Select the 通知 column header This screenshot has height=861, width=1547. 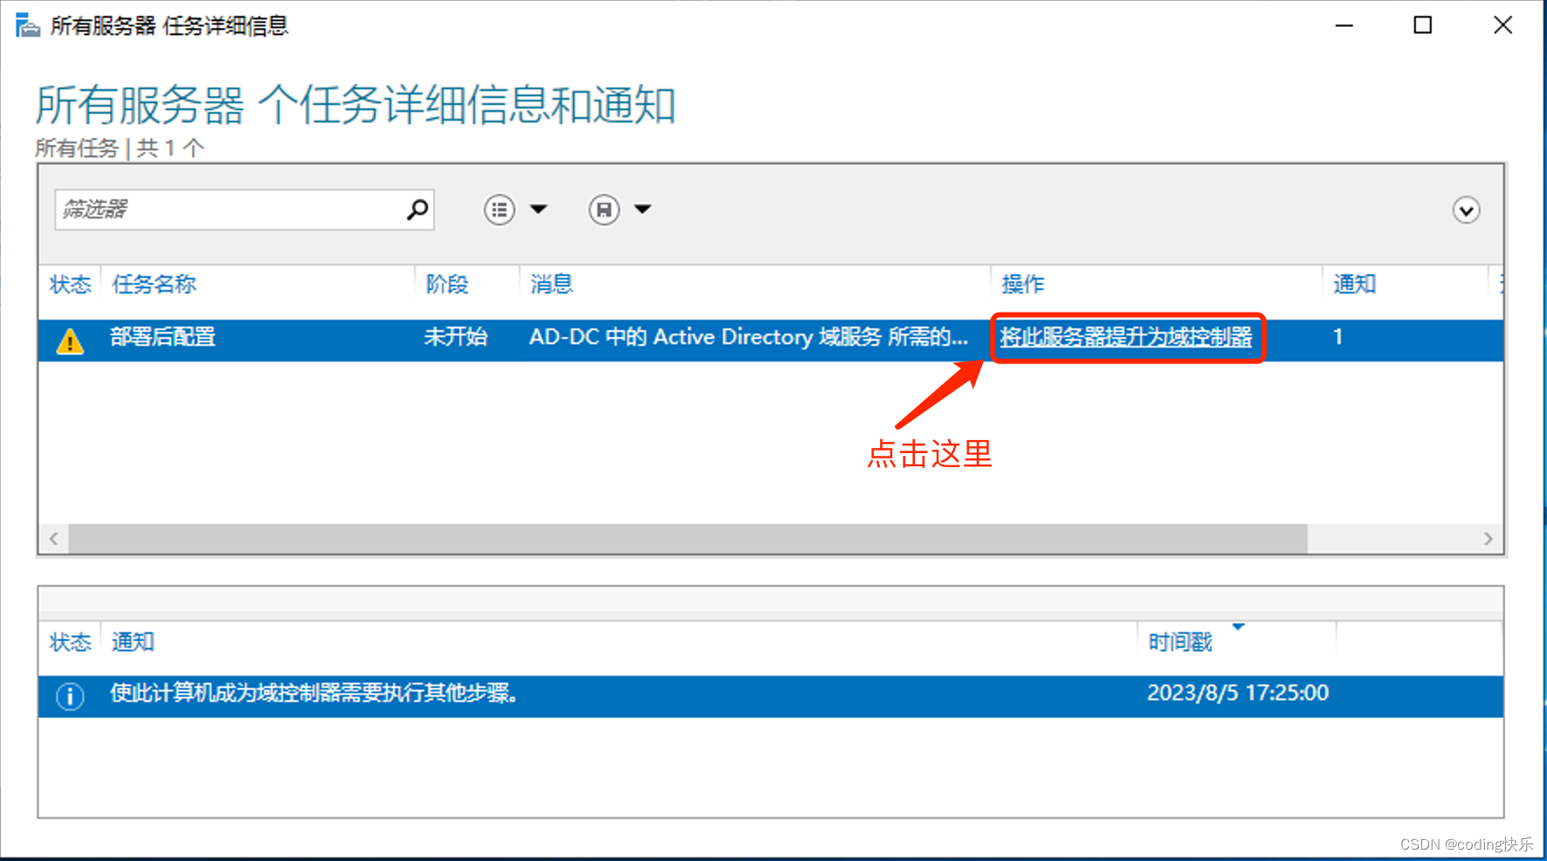1354,284
